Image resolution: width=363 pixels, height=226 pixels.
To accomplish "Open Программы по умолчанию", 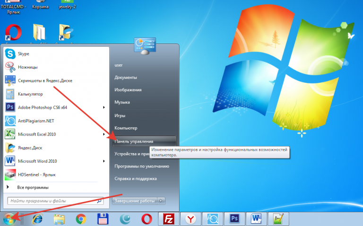I will click(x=142, y=166).
